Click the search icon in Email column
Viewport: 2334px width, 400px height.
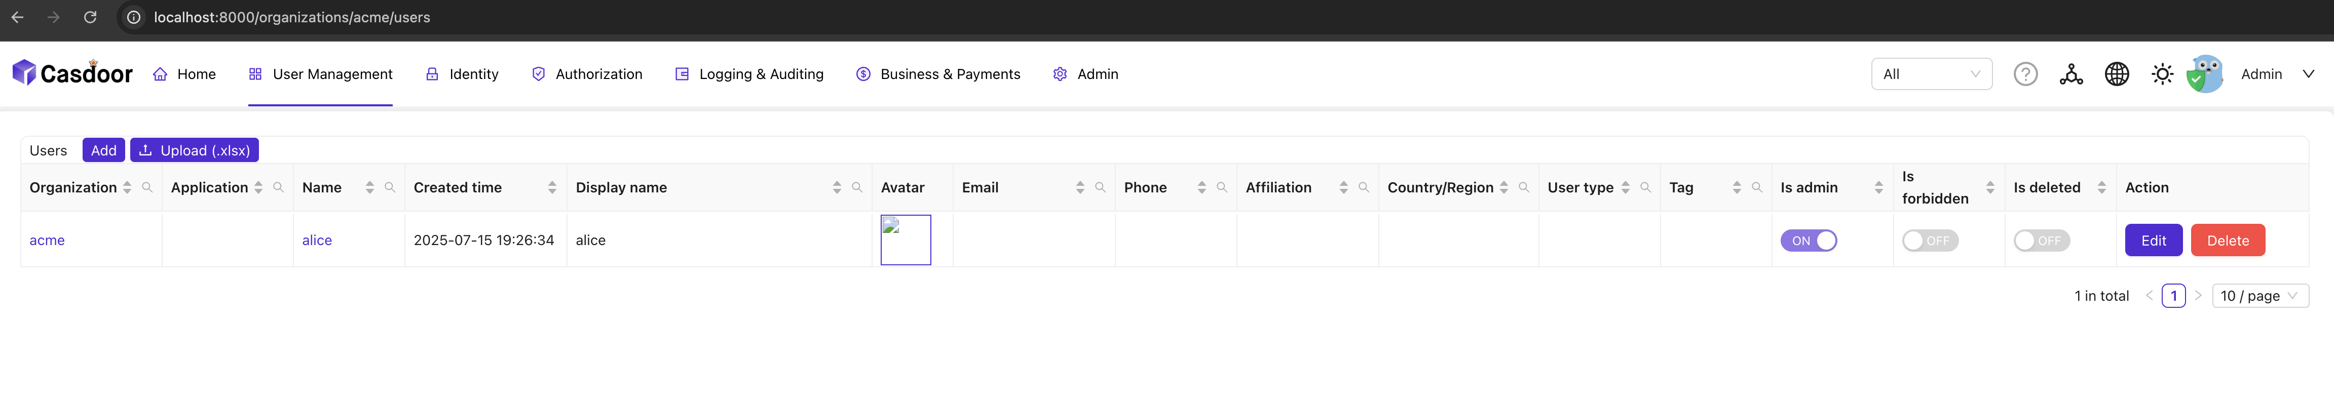1100,187
